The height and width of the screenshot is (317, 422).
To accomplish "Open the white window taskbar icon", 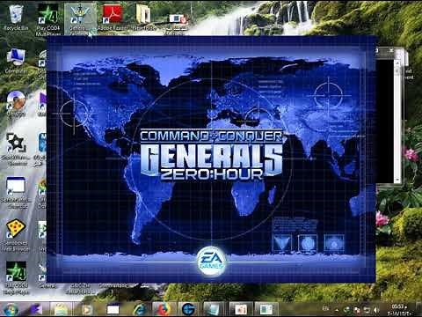I will (113, 309).
